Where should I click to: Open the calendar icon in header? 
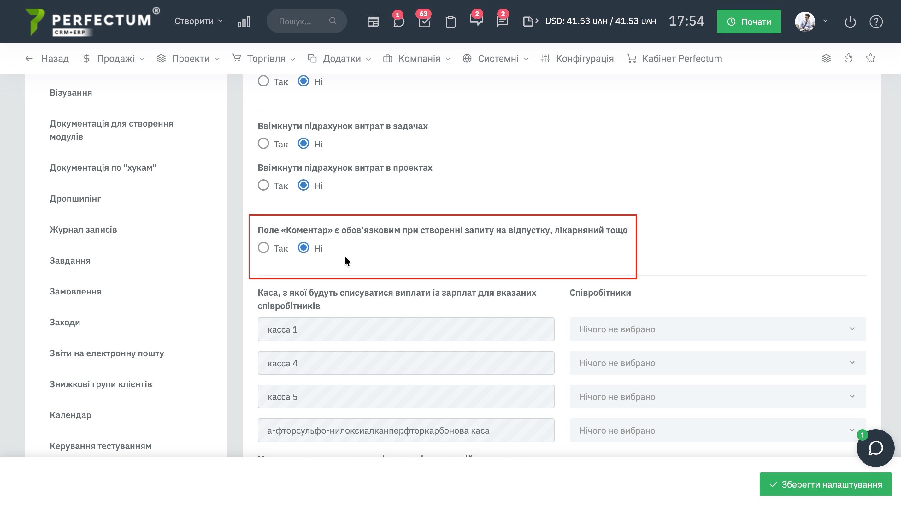[373, 22]
